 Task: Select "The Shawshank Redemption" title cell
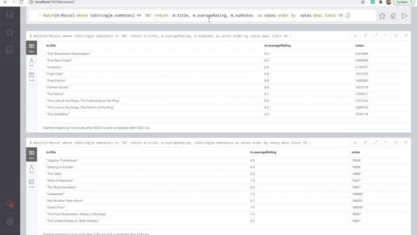click(x=68, y=54)
